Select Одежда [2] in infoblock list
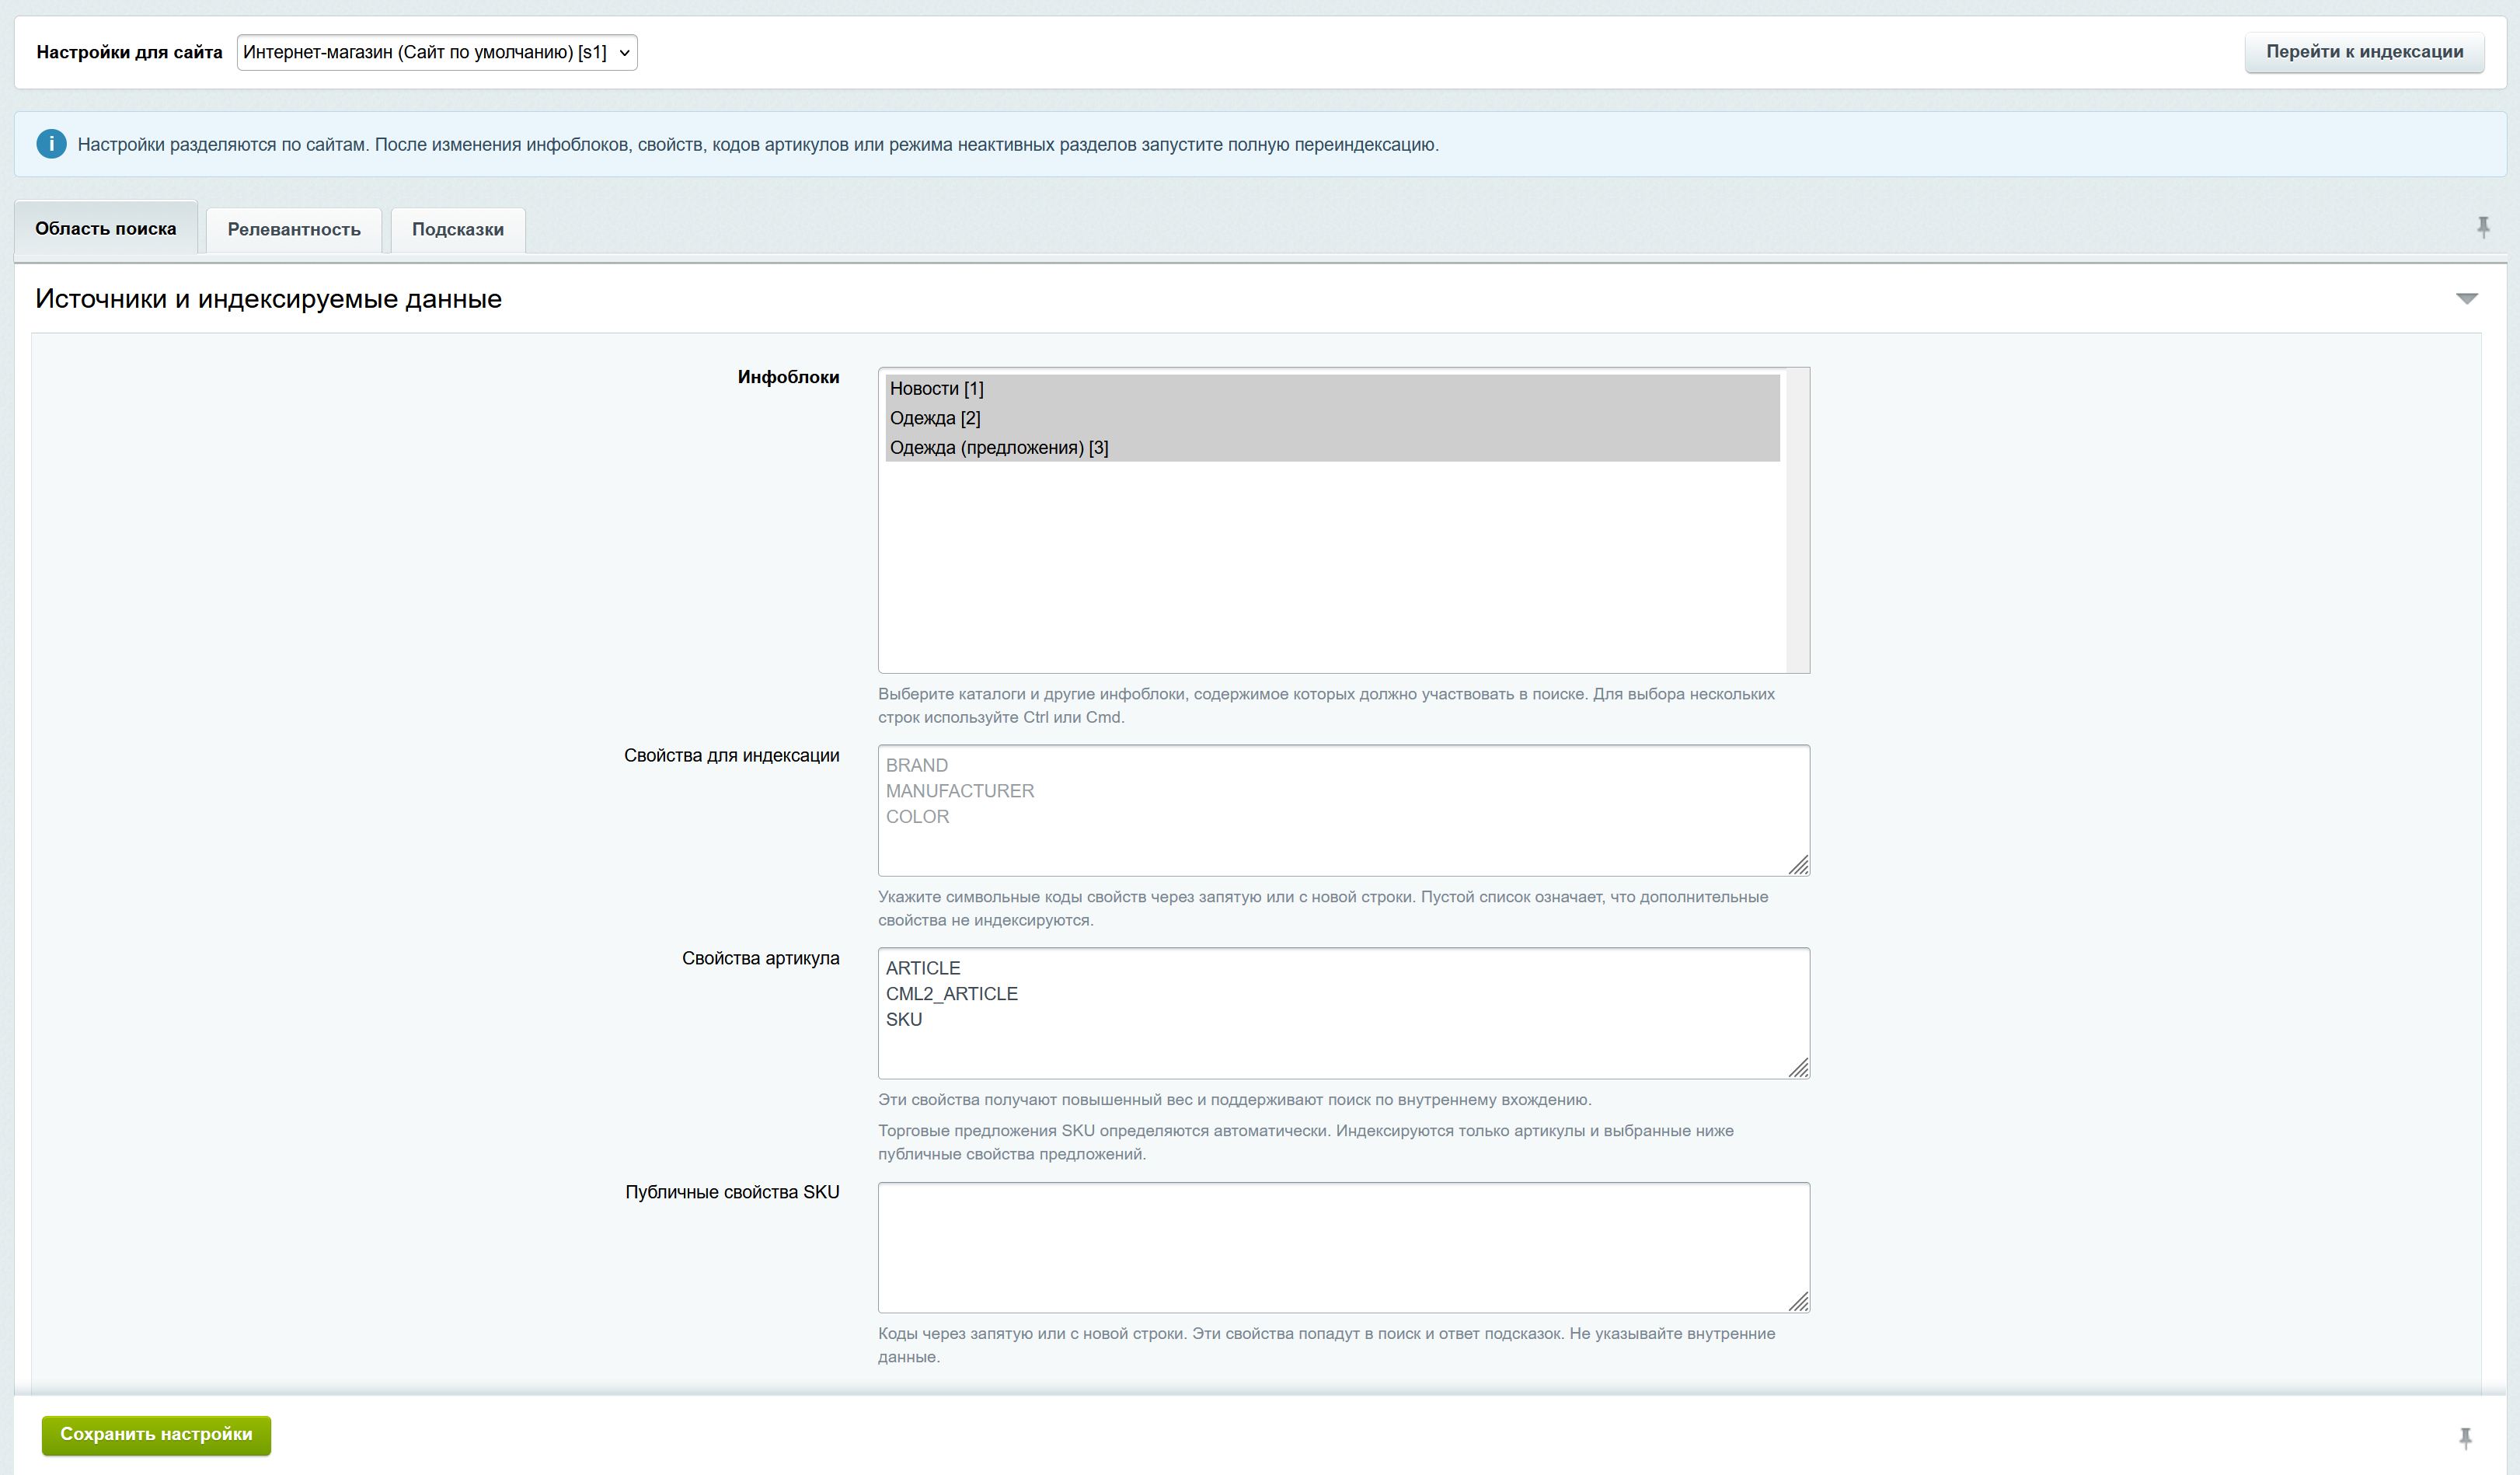2520x1475 pixels. click(1332, 418)
